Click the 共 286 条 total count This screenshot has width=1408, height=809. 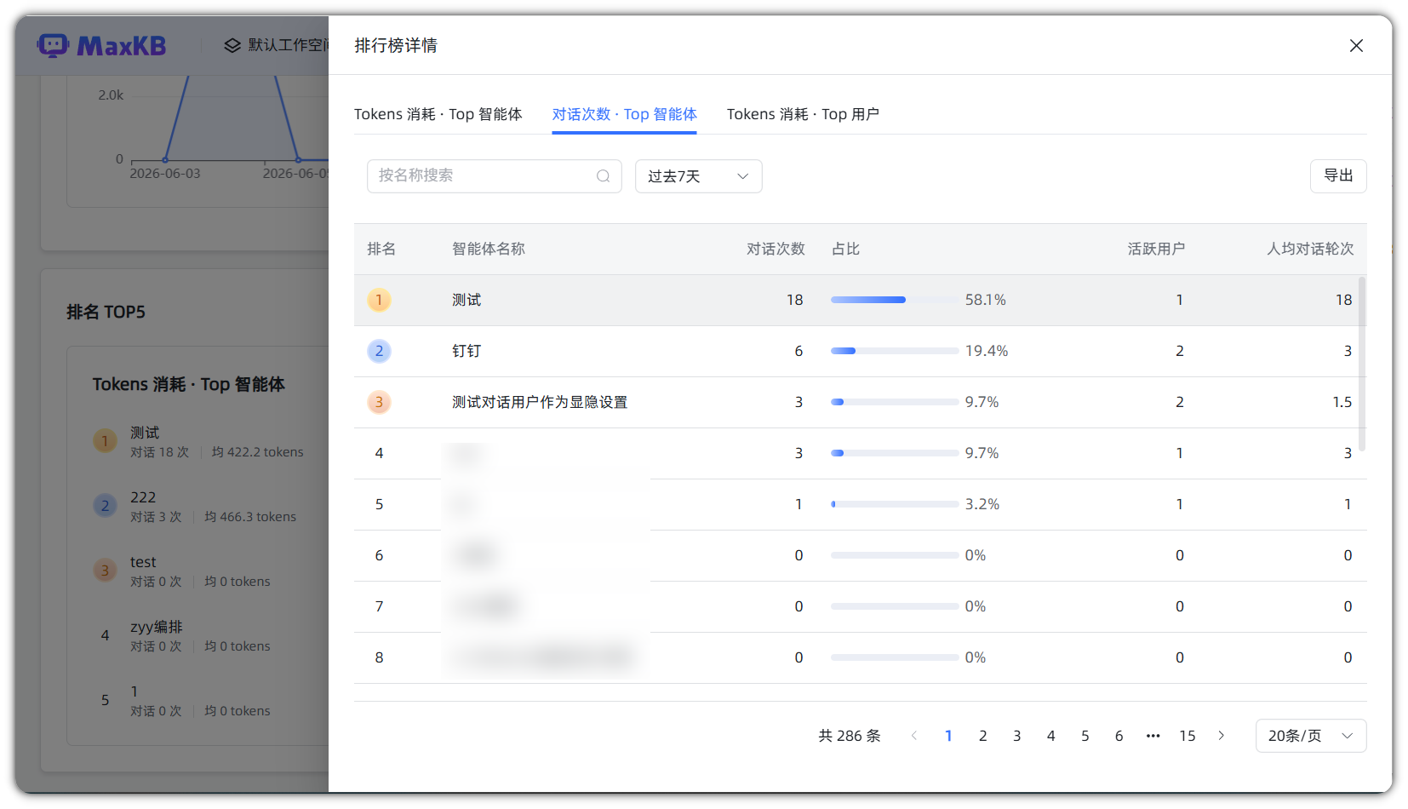(850, 736)
